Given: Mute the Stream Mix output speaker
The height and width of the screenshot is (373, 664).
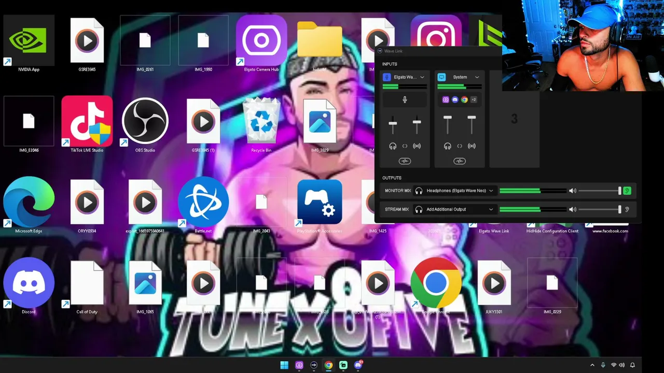Looking at the screenshot, I should tap(572, 209).
